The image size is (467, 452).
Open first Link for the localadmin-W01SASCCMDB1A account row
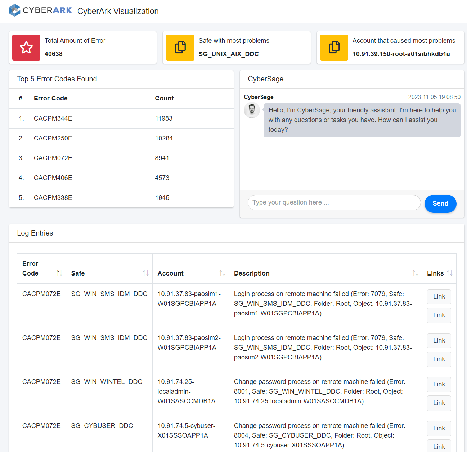click(439, 384)
